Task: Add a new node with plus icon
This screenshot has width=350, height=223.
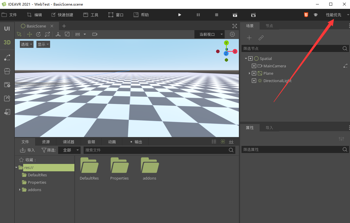Action: coord(249,38)
